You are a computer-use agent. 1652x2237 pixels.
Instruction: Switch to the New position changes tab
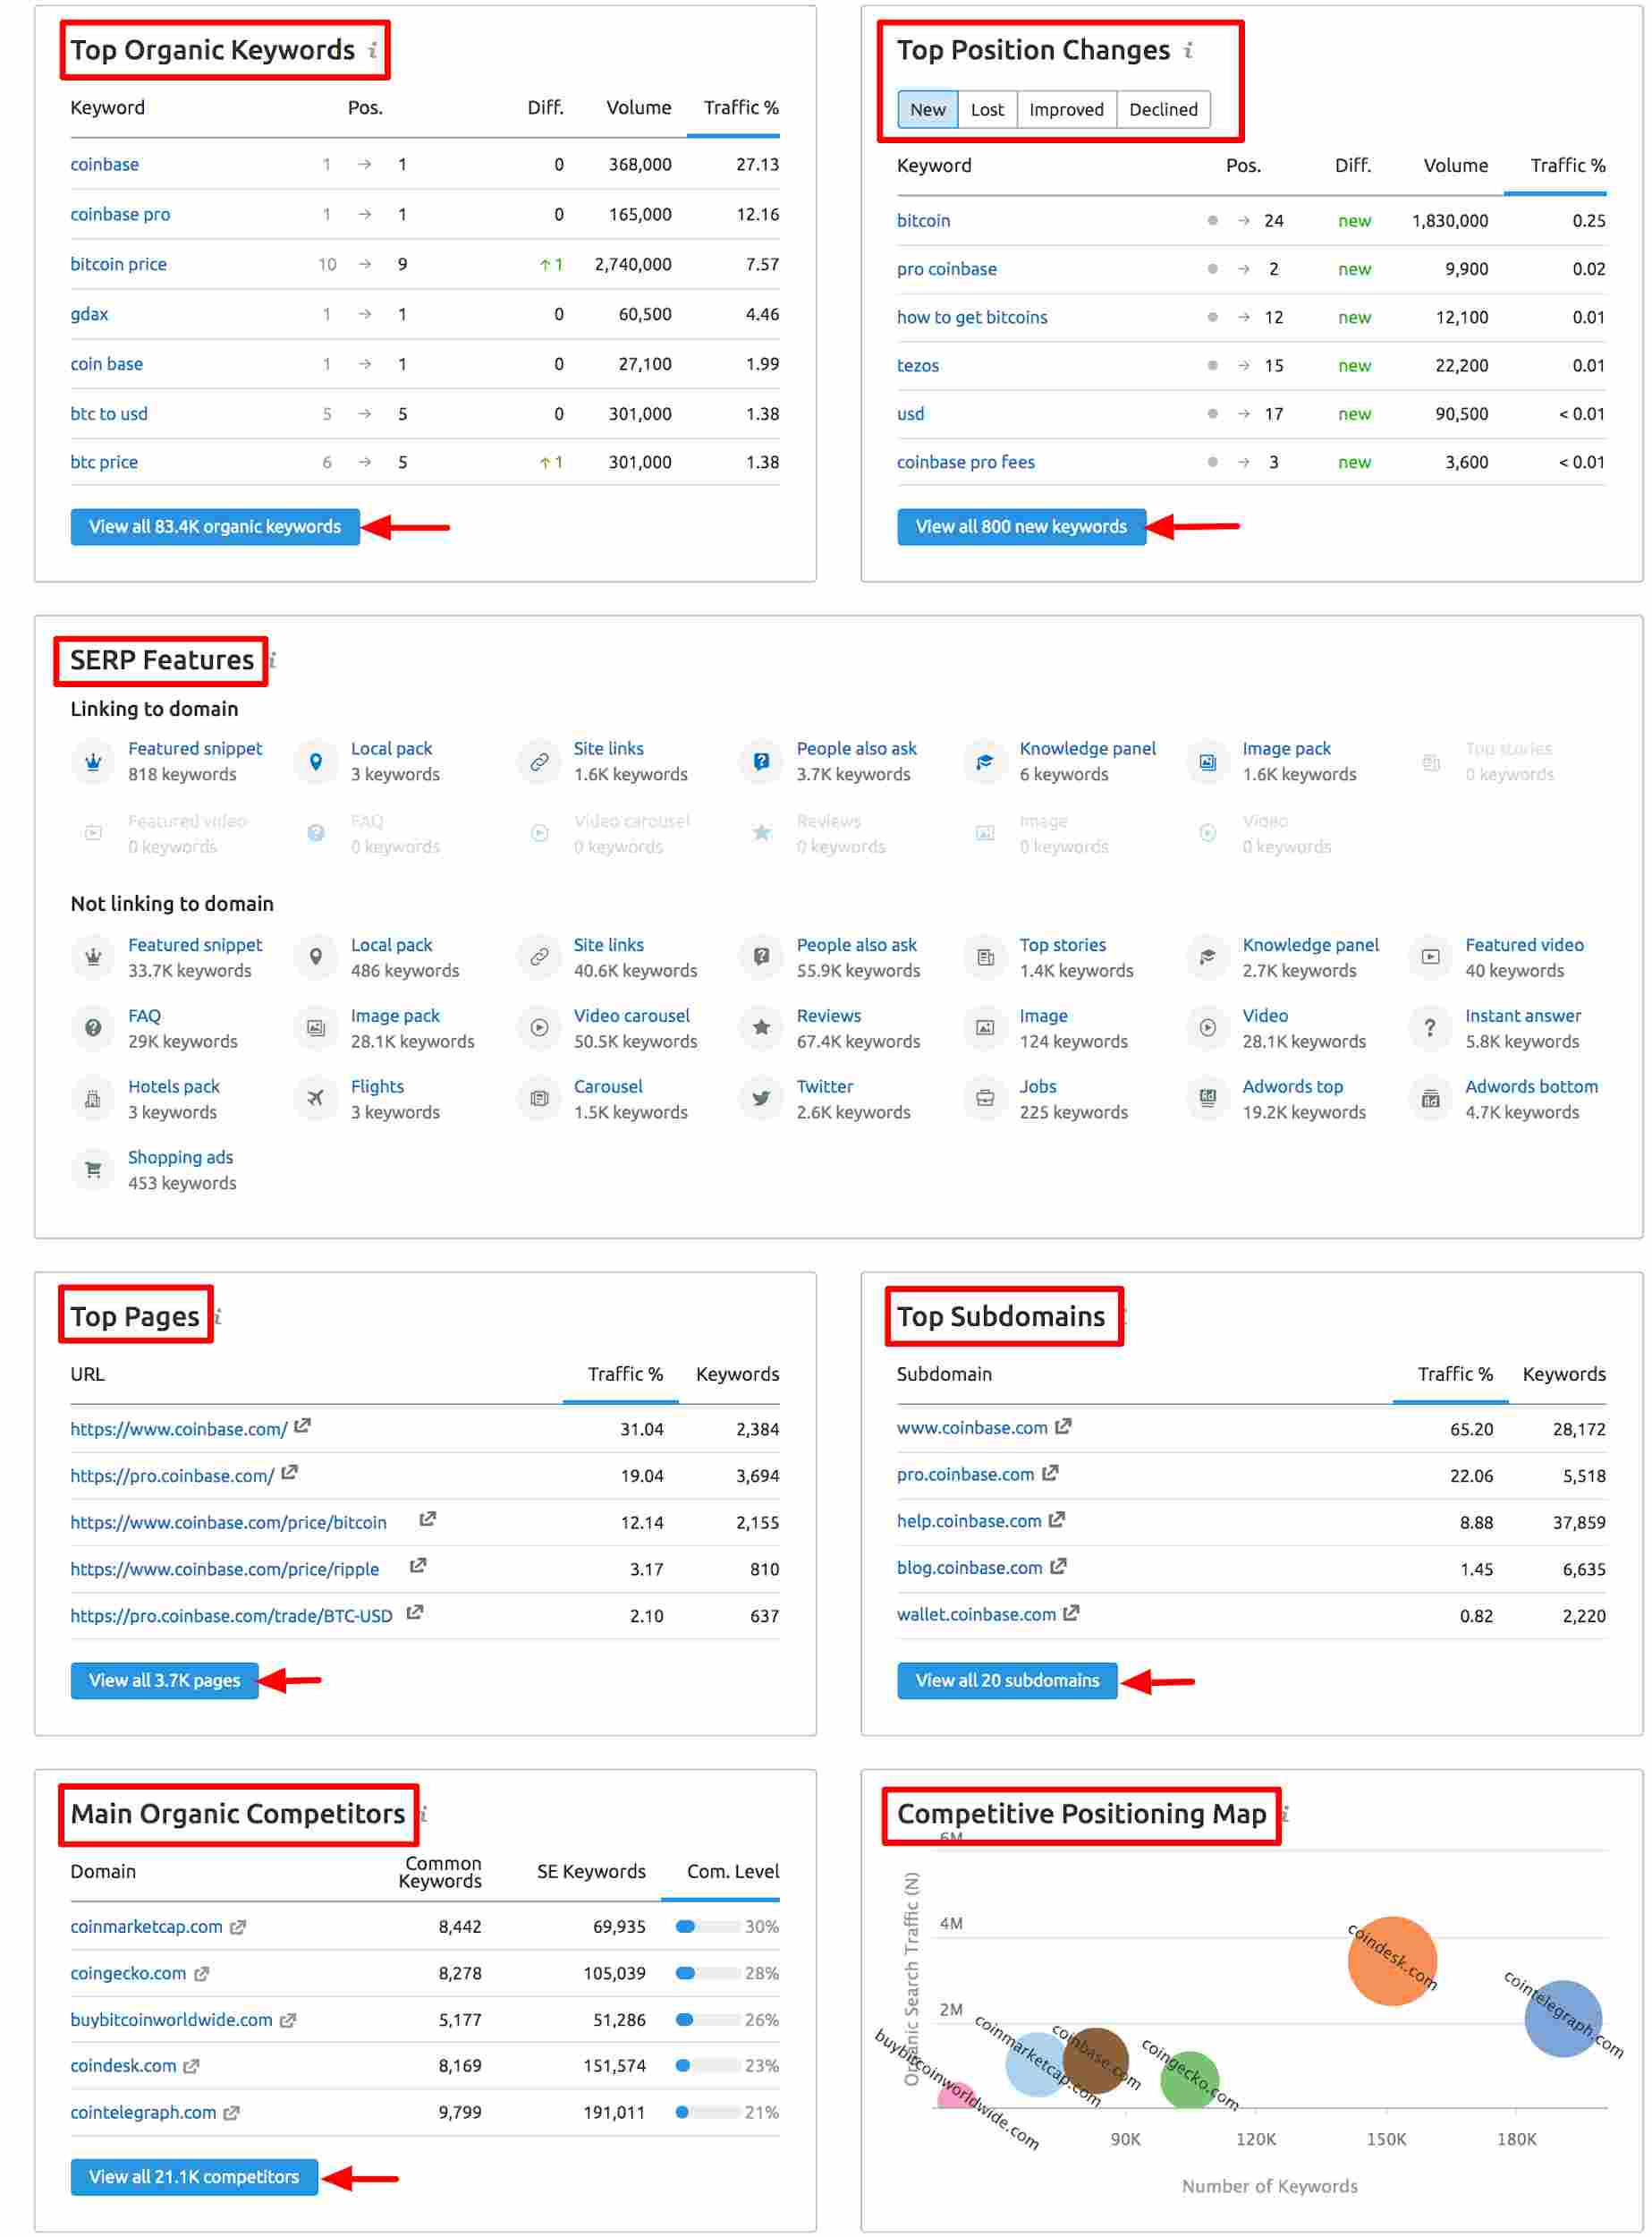point(928,109)
